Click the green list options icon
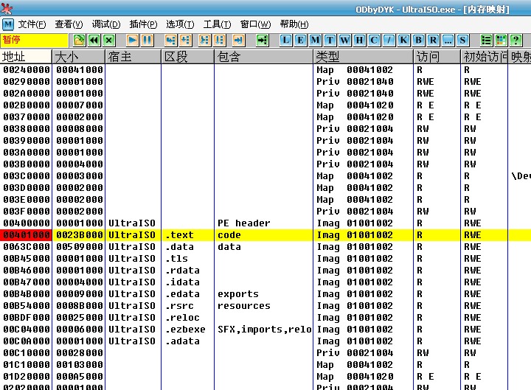 click(x=486, y=41)
